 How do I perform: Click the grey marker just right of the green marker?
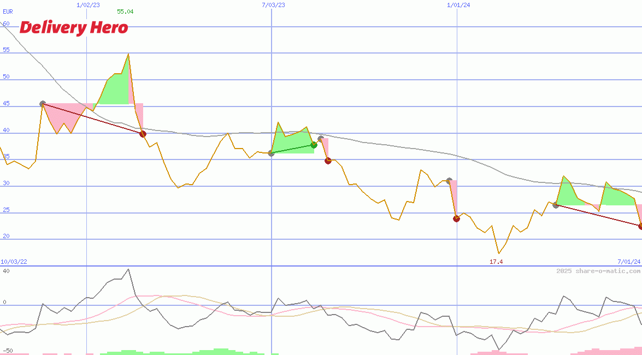pyautogui.click(x=321, y=139)
